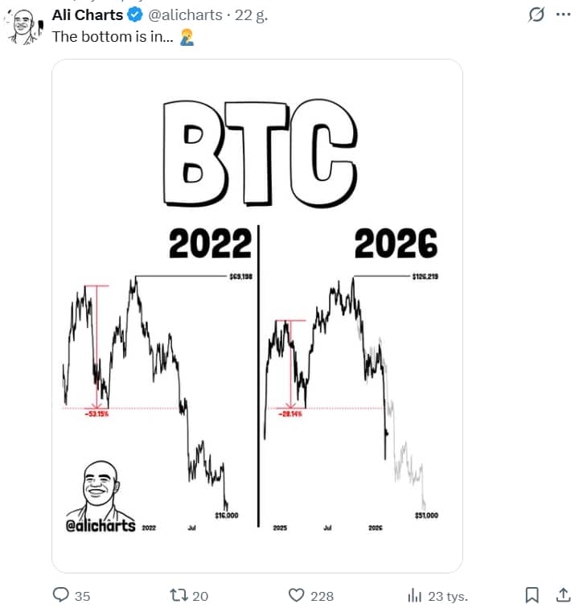Bookmark this post
This screenshot has width=587, height=608.
pyautogui.click(x=532, y=595)
